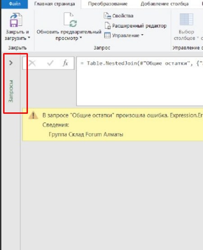
Task: Click the Обновить предварительный просмотр icon
Action: point(70,20)
